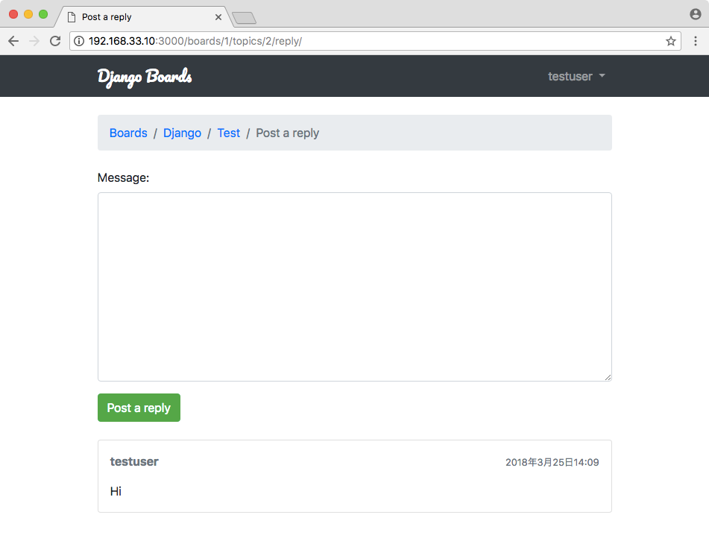
Task: Submit with the green Post a reply button
Action: [x=139, y=408]
